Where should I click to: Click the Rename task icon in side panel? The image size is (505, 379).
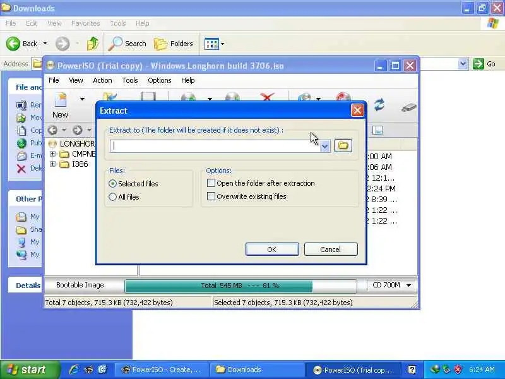[21, 105]
